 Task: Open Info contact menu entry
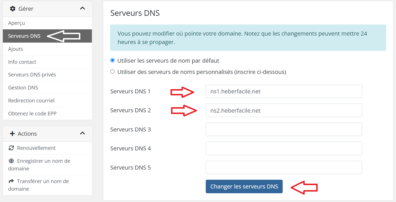pyautogui.click(x=22, y=62)
